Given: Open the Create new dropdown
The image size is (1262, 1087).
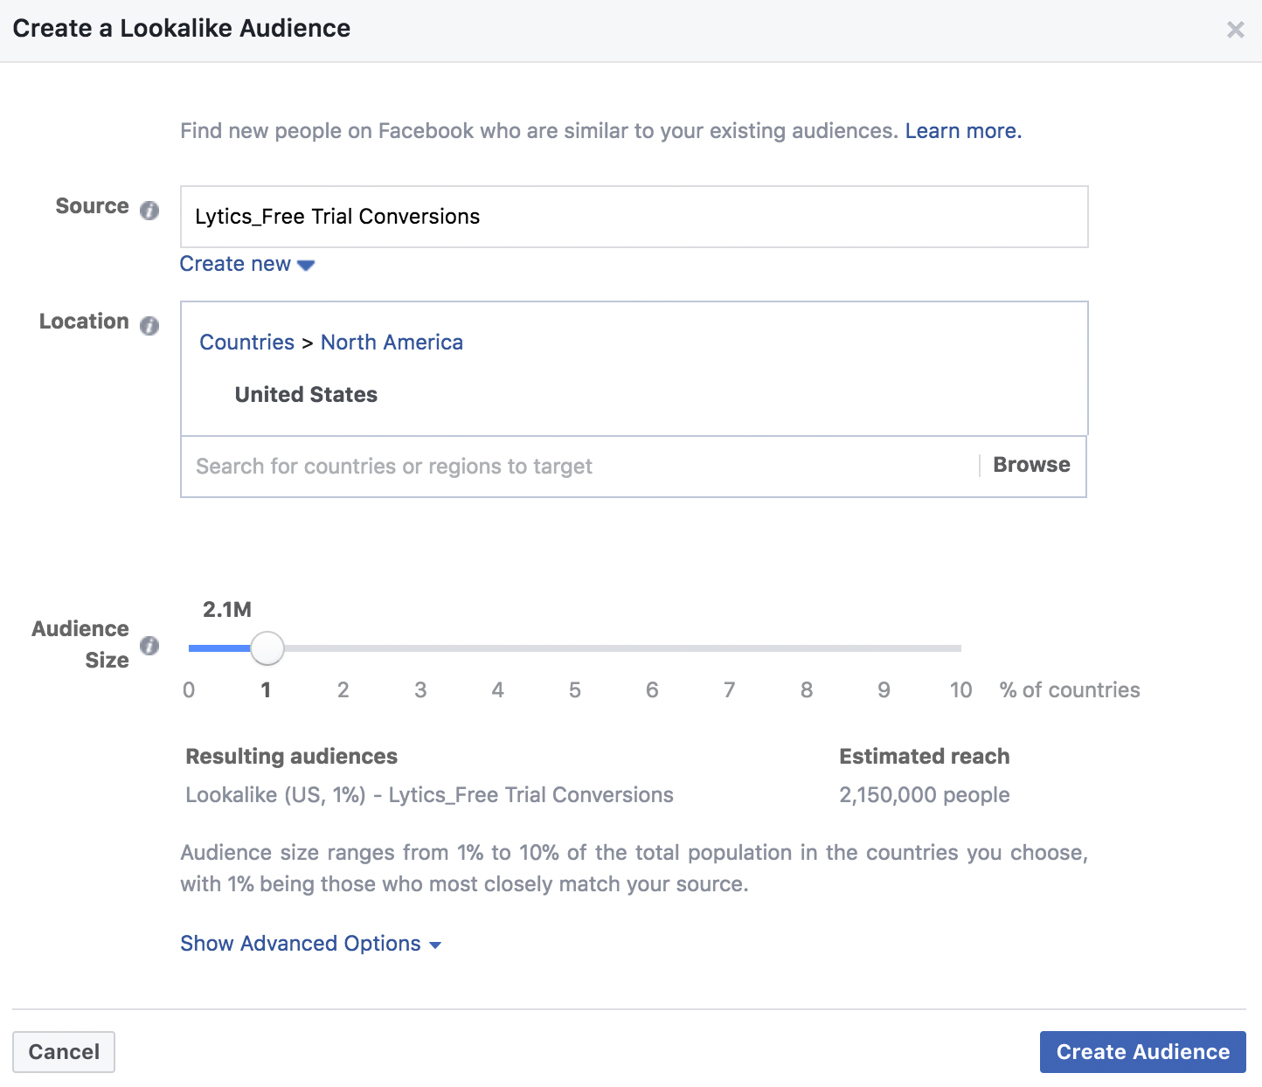Looking at the screenshot, I should (246, 264).
